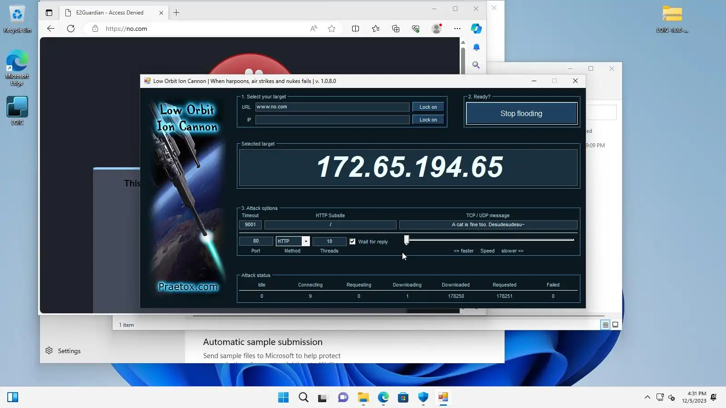The height and width of the screenshot is (408, 726).
Task: Click the empty IP field in LOIC
Action: point(332,120)
